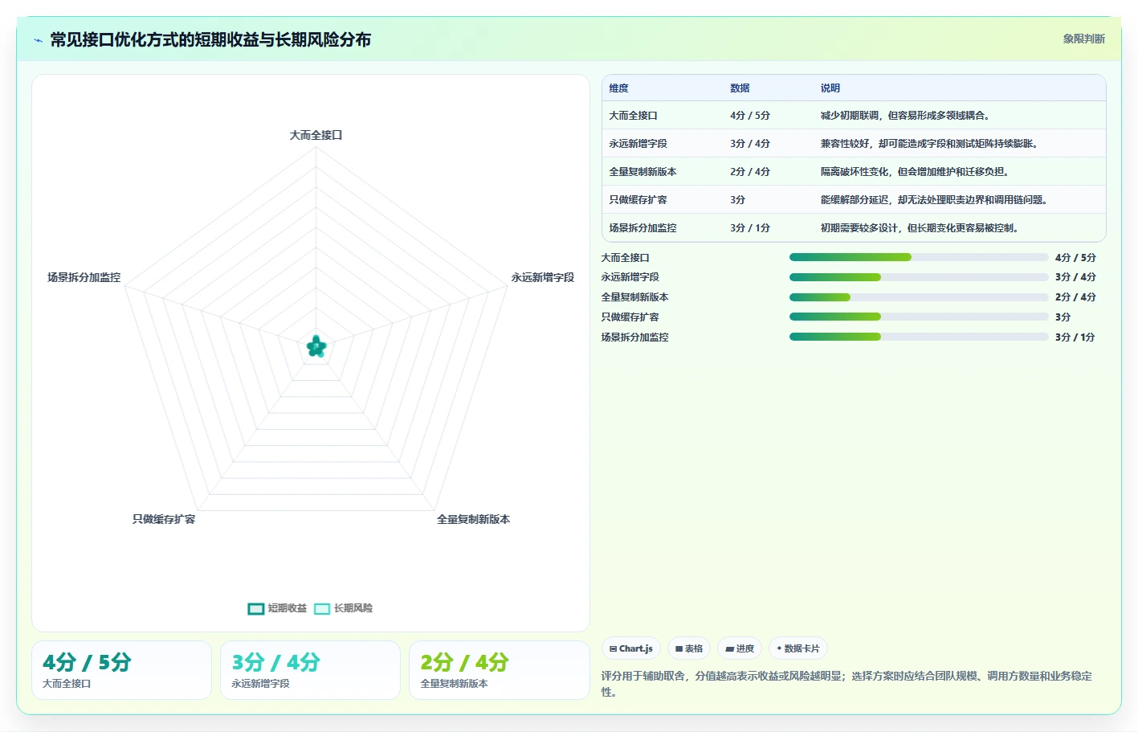Click the 象限判断 label in header
The image size is (1138, 732).
(x=1083, y=39)
